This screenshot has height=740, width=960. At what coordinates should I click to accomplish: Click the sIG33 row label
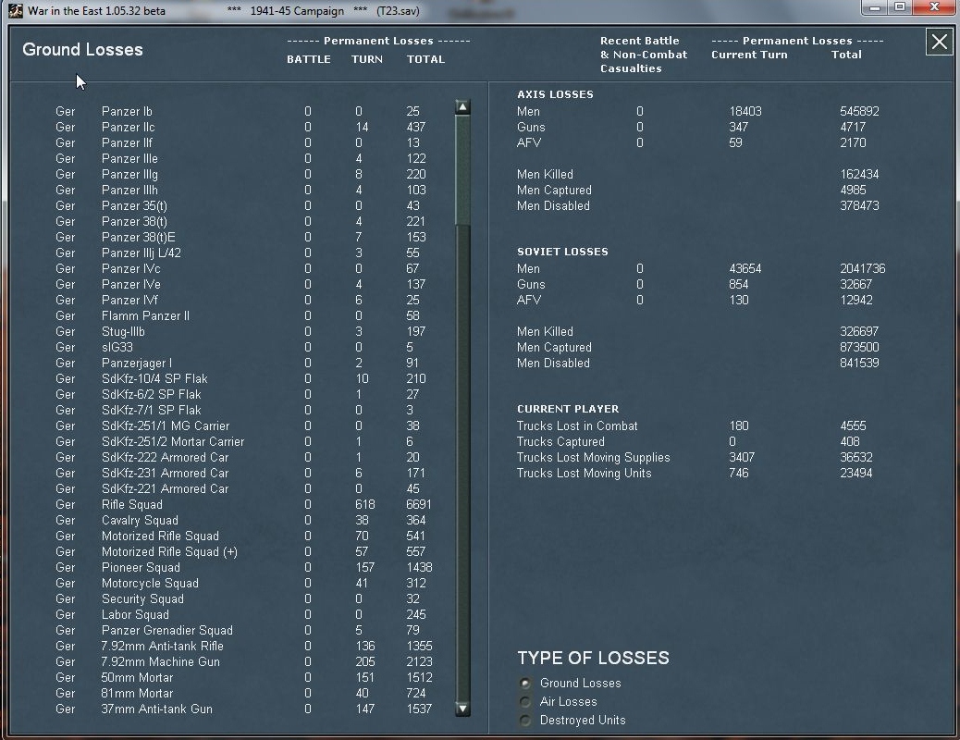tap(117, 347)
